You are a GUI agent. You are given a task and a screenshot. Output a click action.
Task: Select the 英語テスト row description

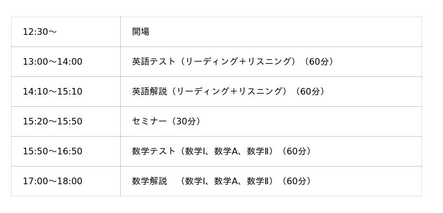coord(233,61)
